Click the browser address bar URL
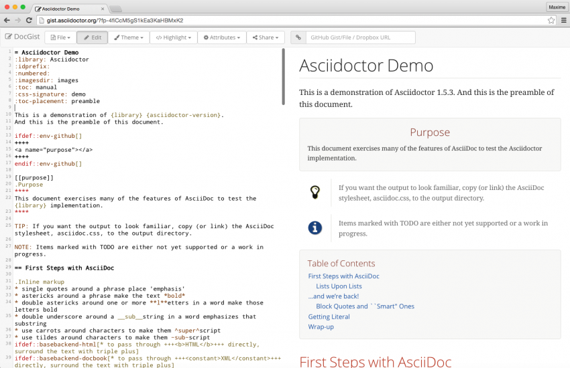This screenshot has width=570, height=368. (115, 20)
